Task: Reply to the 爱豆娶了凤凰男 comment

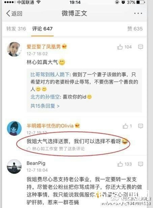Action: pyautogui.click(x=141, y=47)
